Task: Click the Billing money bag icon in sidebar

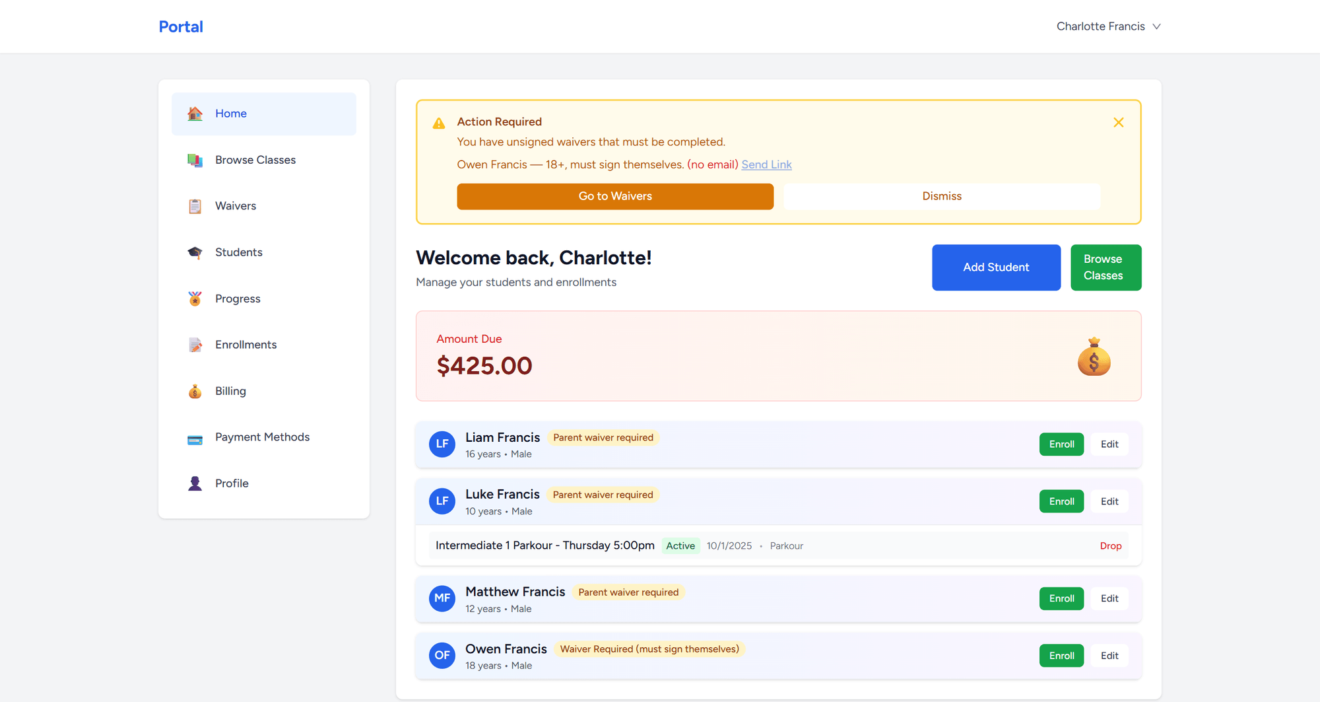Action: 195,391
